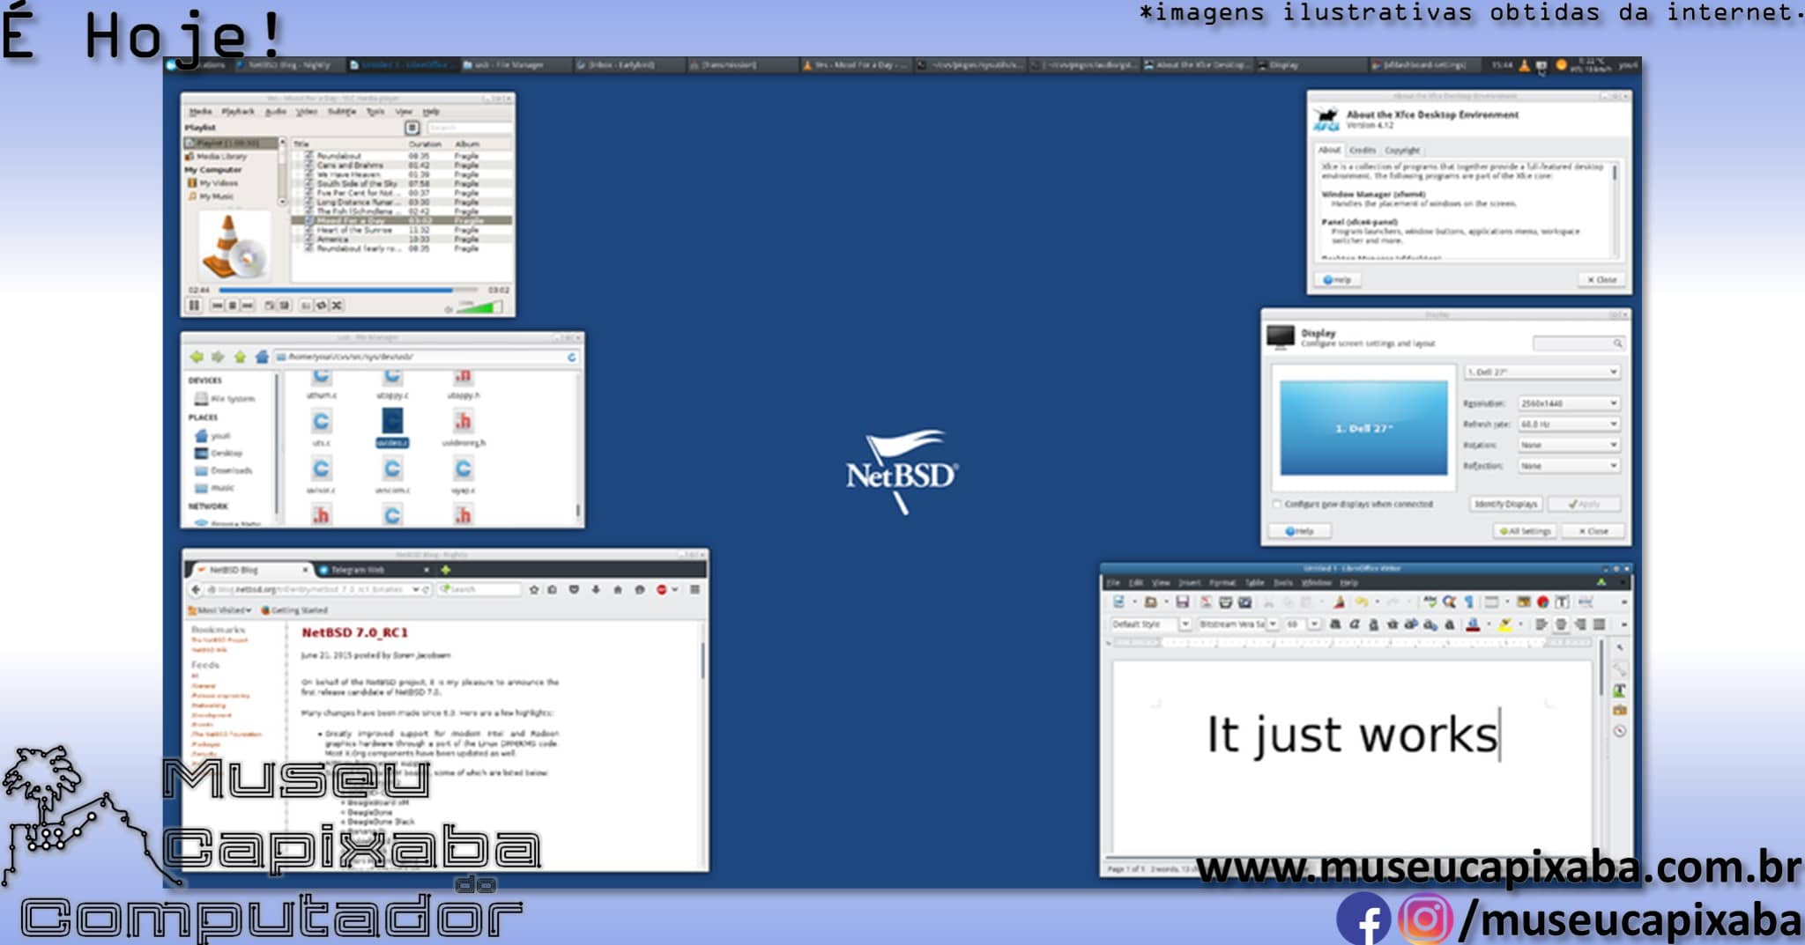The height and width of the screenshot is (945, 1805).
Task: Click the Save icon in Writer toolbar
Action: click(1182, 602)
